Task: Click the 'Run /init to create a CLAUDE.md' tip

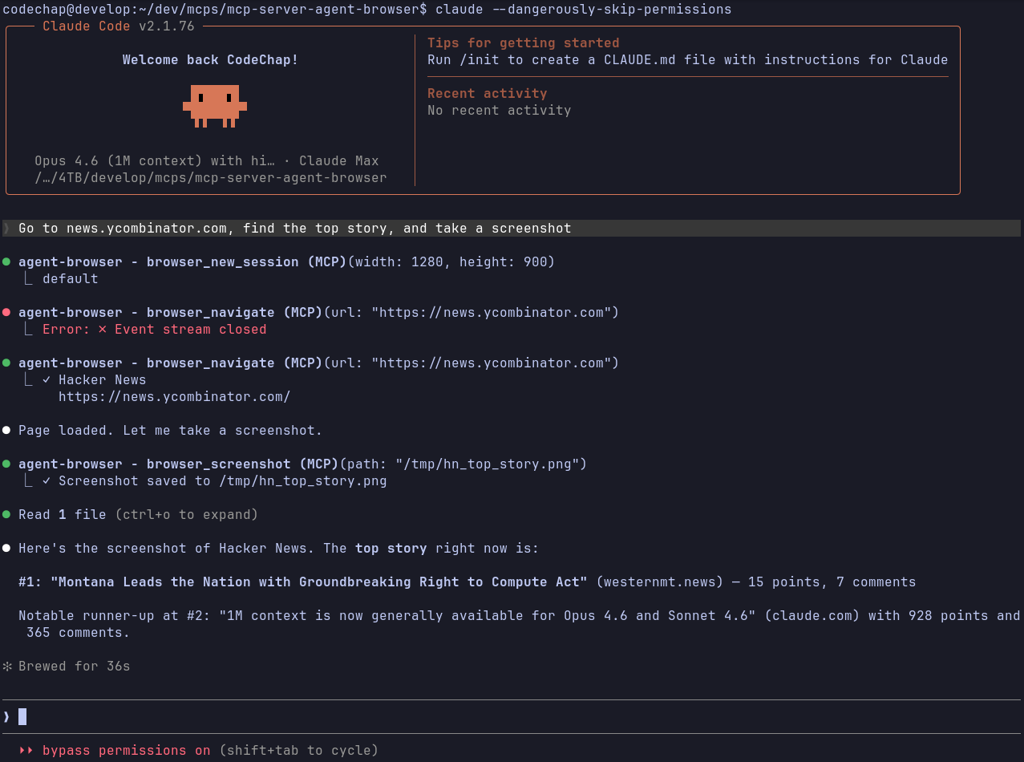Action: 688,60
